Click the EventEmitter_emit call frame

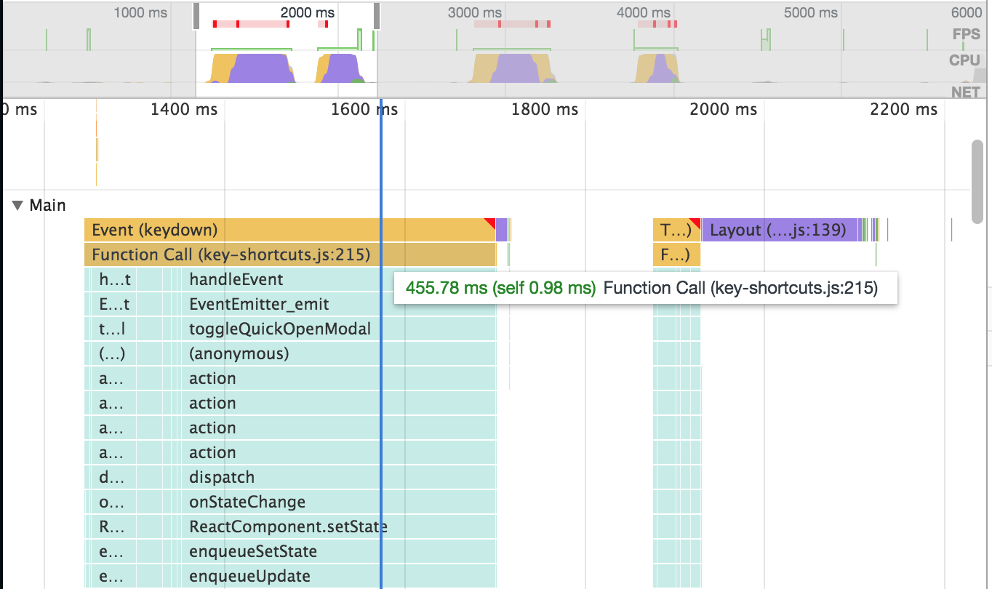point(338,304)
